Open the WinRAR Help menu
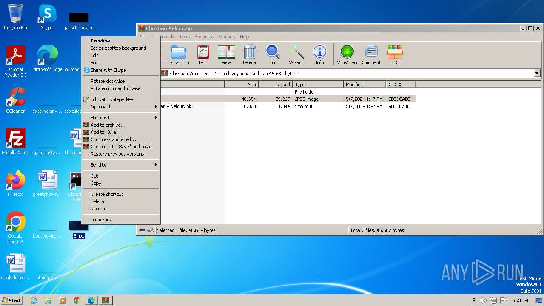The width and height of the screenshot is (544, 306). click(x=244, y=37)
